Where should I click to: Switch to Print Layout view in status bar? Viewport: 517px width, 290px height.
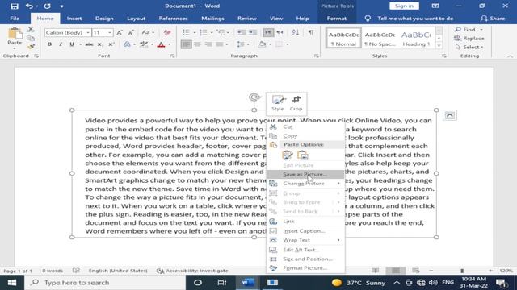396,271
